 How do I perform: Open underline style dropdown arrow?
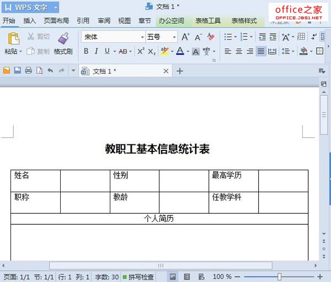[115, 51]
